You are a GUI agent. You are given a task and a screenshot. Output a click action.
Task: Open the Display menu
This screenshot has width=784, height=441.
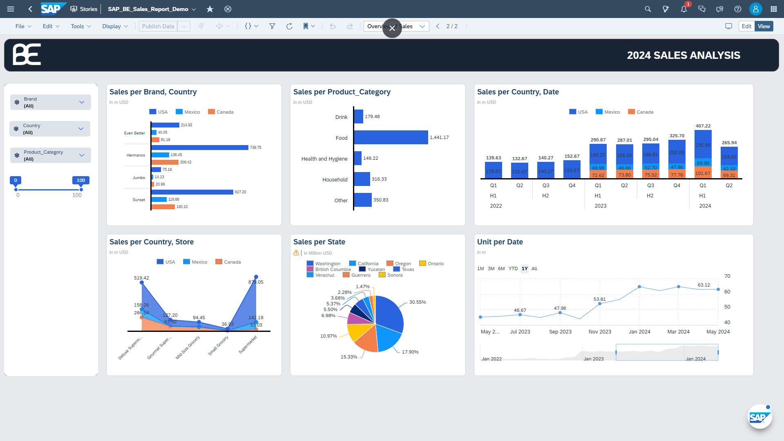click(x=115, y=26)
